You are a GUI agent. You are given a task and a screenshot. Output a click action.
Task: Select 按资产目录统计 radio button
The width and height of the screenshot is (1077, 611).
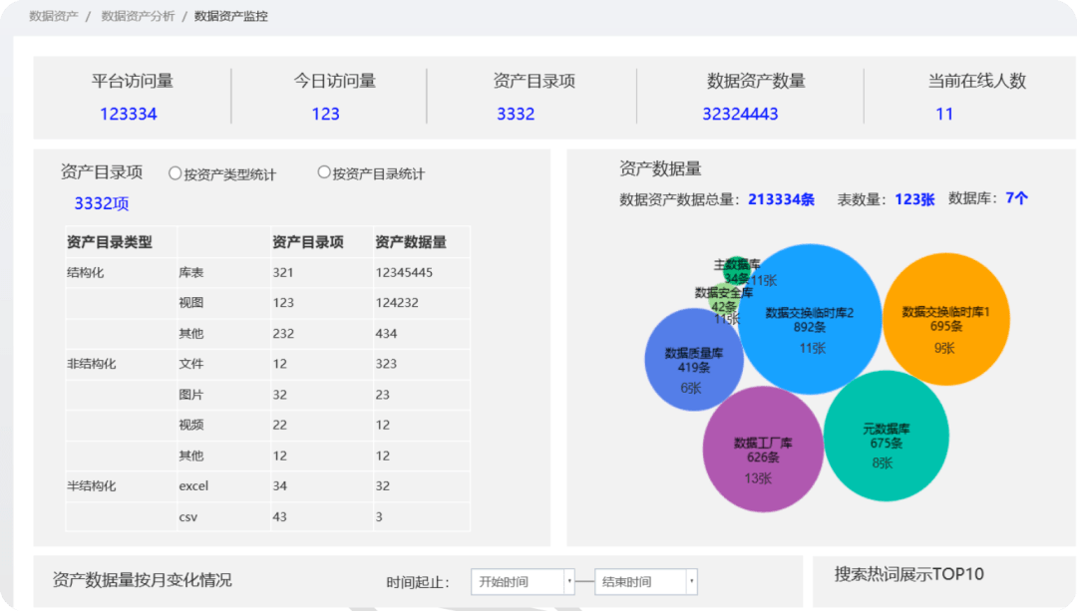tap(324, 172)
